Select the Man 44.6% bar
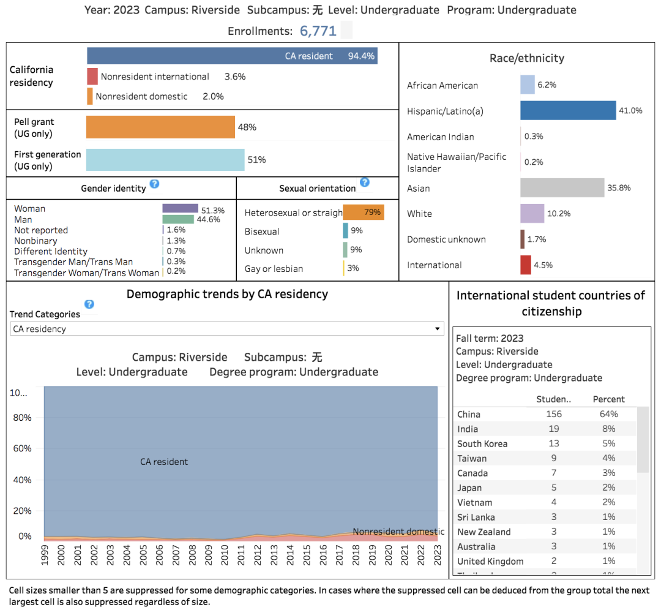The image size is (661, 610). pyautogui.click(x=178, y=219)
